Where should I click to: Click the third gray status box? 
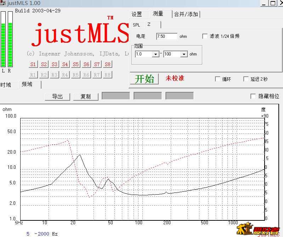(x=180, y=96)
